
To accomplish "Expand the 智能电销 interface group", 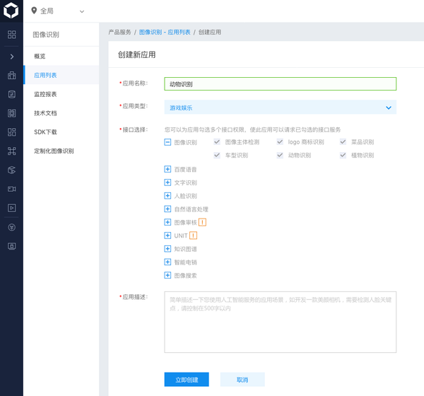I will coord(167,262).
